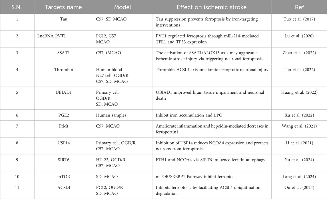Click the Yu et al. (2024) reference
The image size is (327, 199).
299,160
